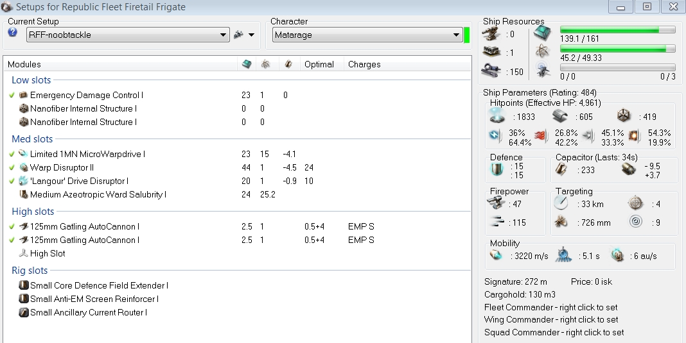Click the structure hitpoints icon 419

point(624,116)
